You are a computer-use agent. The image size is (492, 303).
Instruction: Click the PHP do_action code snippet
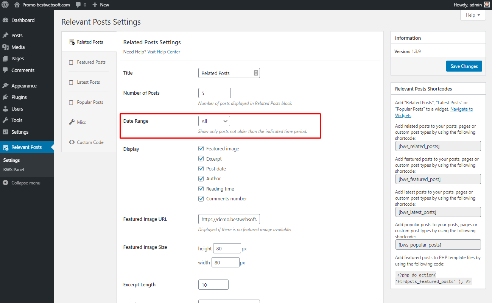tap(434, 278)
